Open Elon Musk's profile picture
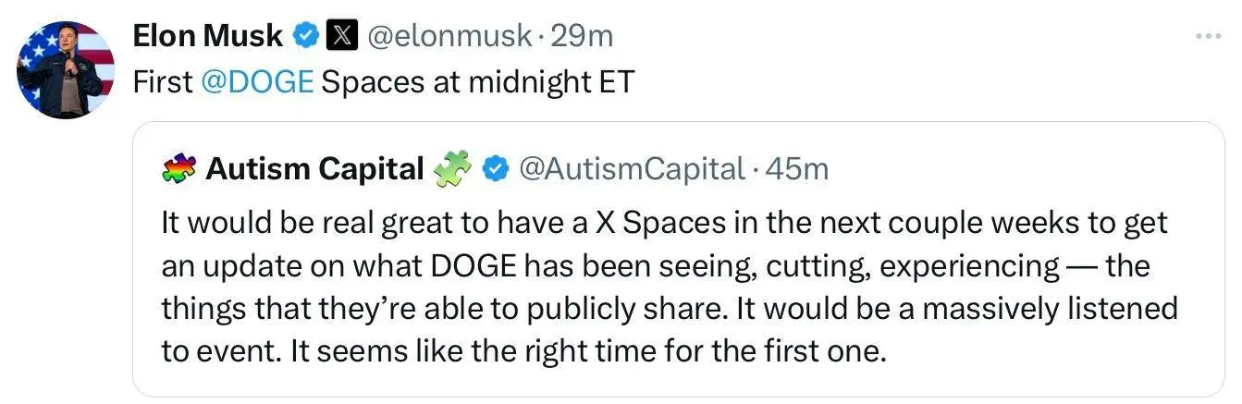 (x=66, y=70)
